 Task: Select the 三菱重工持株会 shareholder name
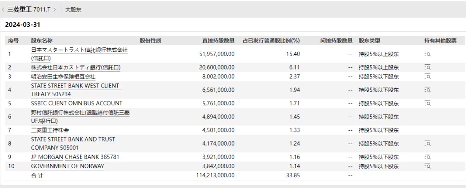click(x=50, y=130)
